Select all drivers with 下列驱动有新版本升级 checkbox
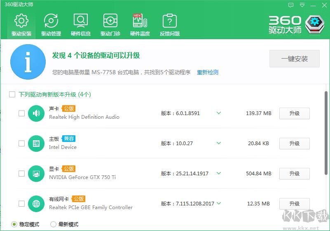This screenshot has height=231, width=330. tap(12, 94)
